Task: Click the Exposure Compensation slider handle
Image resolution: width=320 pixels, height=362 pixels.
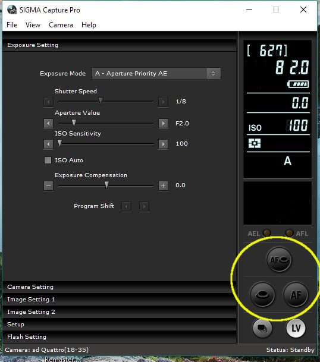Action: point(106,185)
